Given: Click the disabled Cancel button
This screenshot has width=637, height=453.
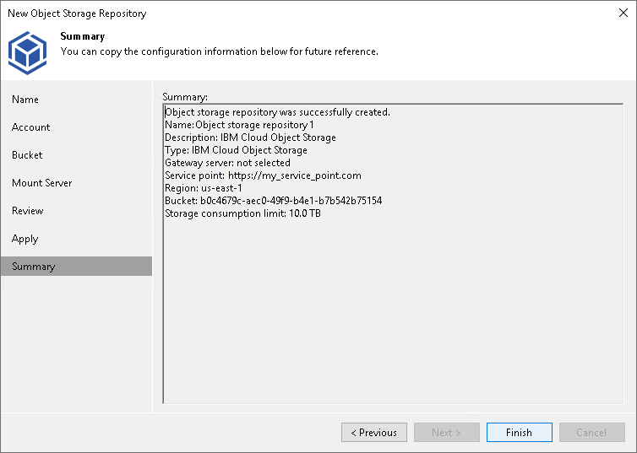Looking at the screenshot, I should (591, 433).
